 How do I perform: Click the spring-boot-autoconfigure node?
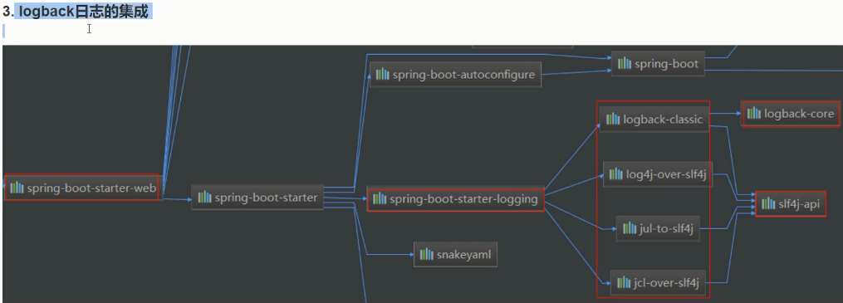[x=455, y=74]
